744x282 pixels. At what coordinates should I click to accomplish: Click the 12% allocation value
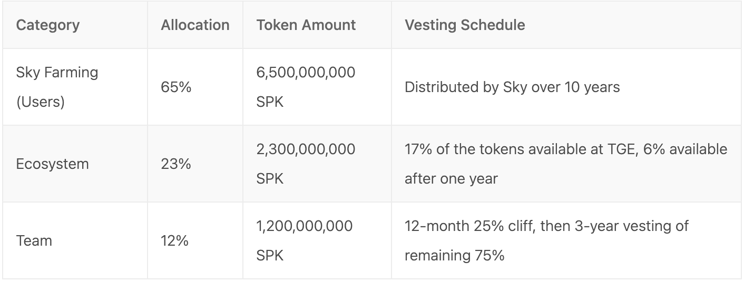(175, 241)
